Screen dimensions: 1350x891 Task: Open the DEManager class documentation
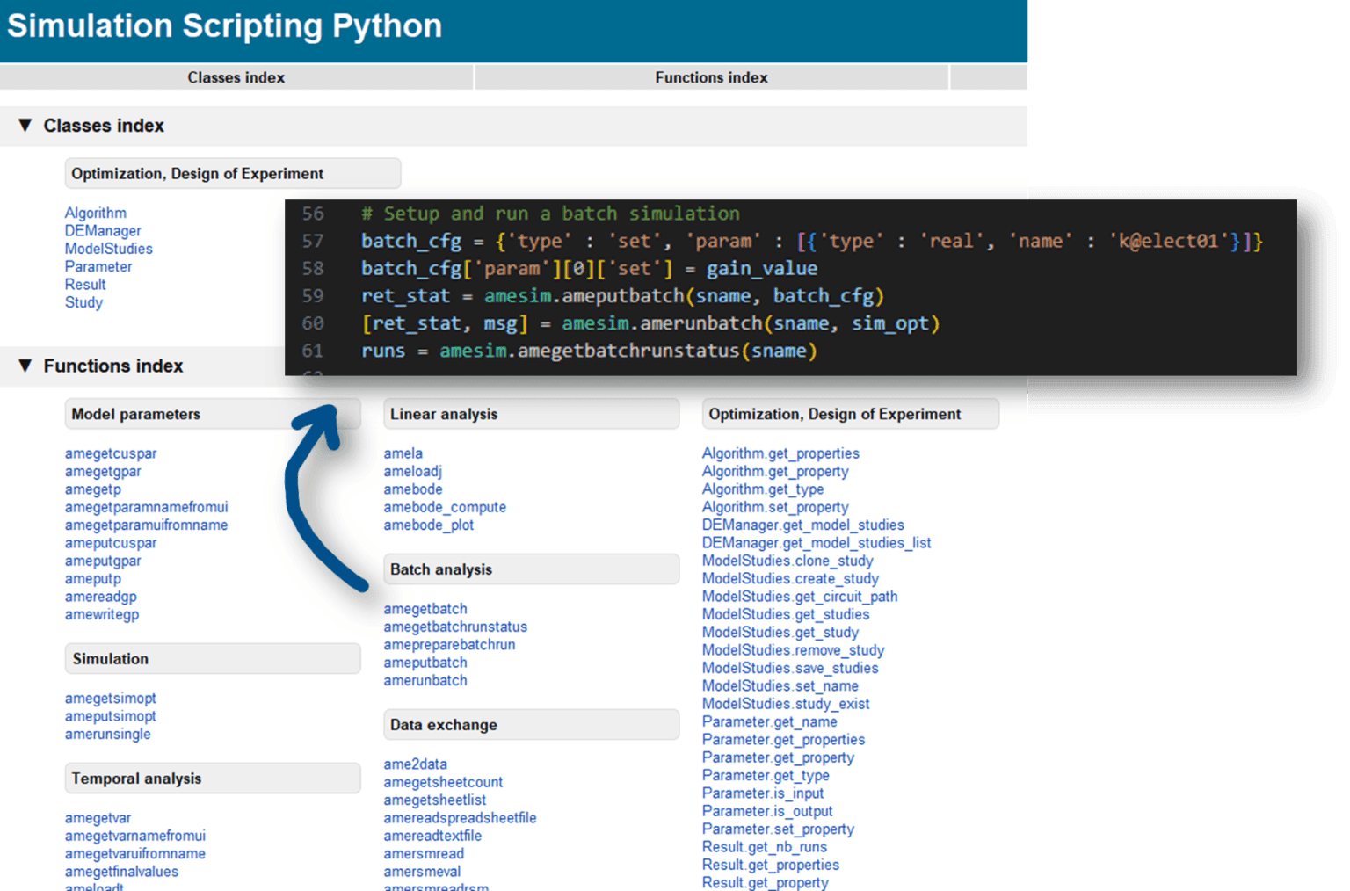(x=102, y=230)
